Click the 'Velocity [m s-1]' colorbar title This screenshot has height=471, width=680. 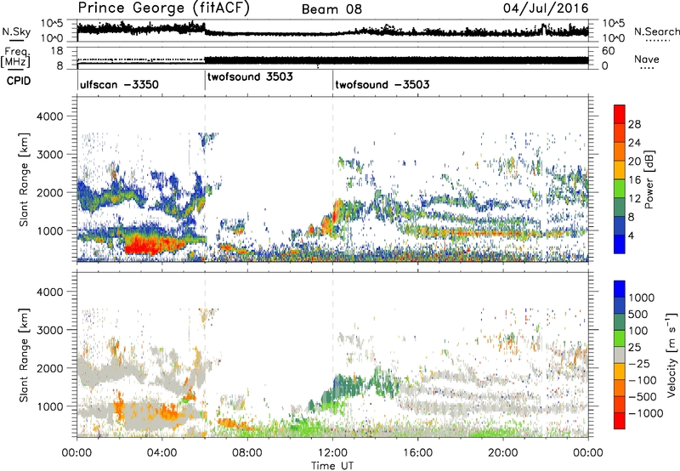(x=671, y=355)
